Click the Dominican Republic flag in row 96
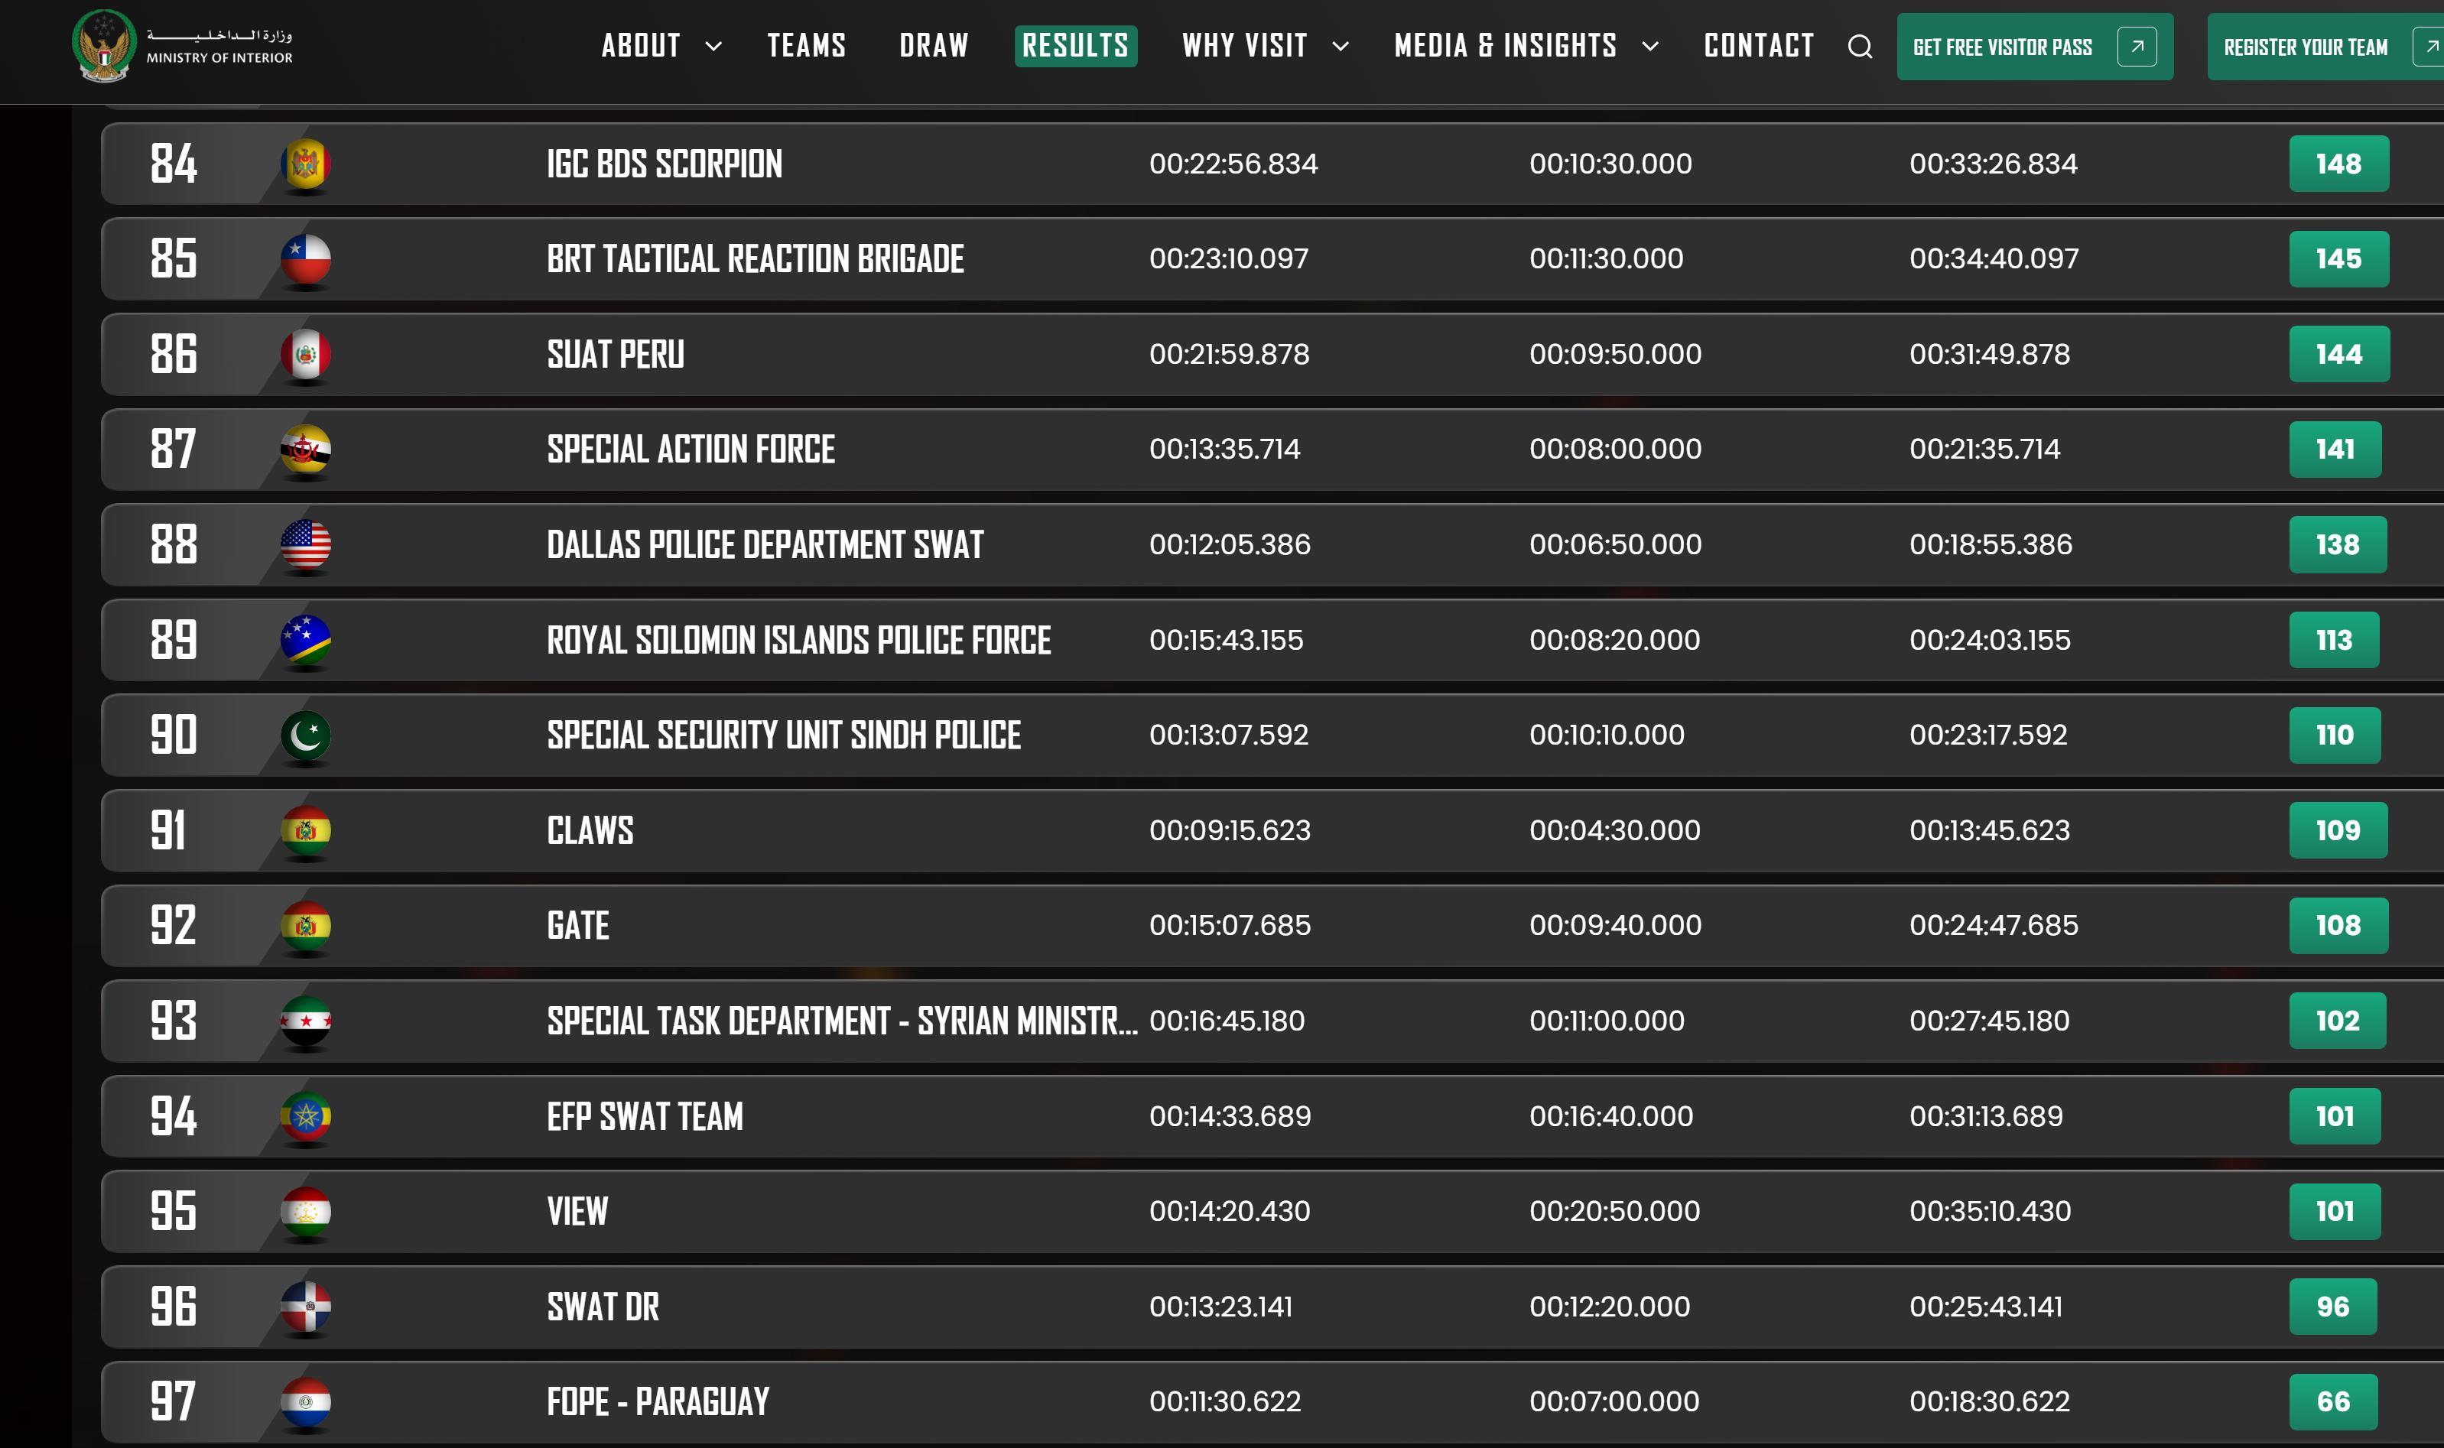 coord(306,1307)
